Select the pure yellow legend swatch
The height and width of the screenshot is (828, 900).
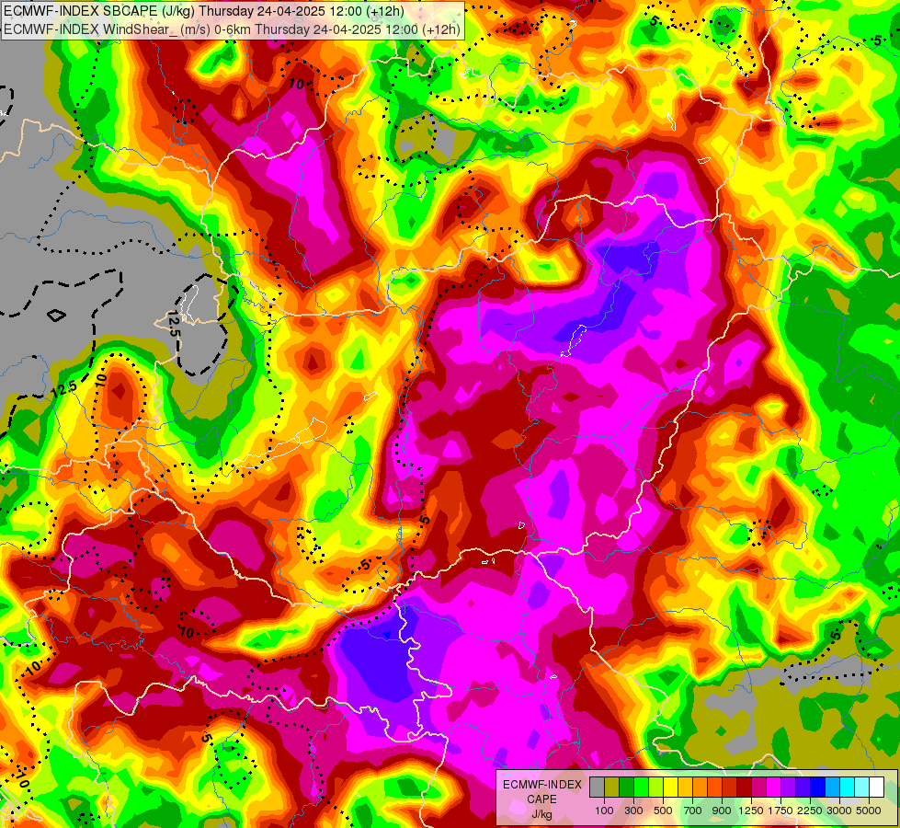[670, 787]
